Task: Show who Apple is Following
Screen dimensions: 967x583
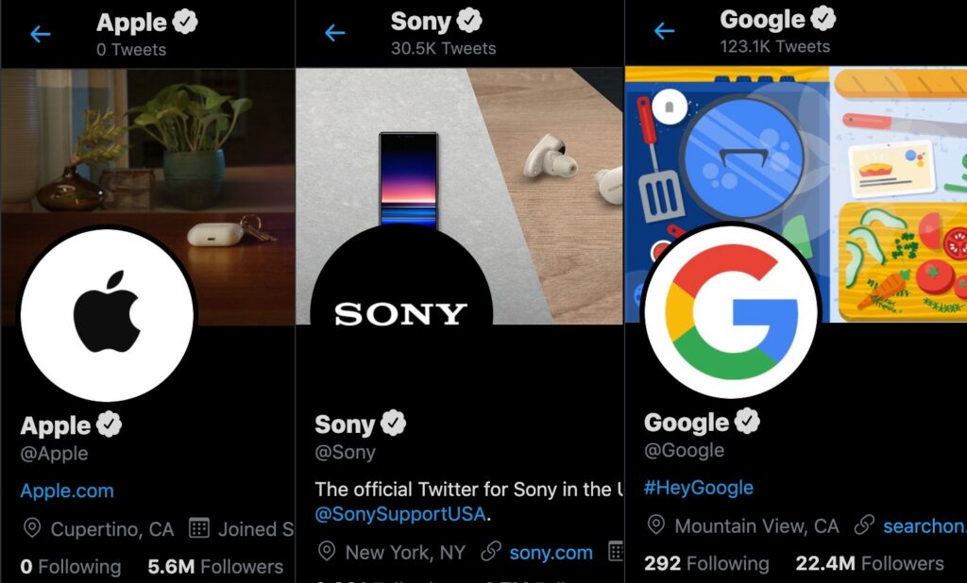Action: (x=71, y=566)
